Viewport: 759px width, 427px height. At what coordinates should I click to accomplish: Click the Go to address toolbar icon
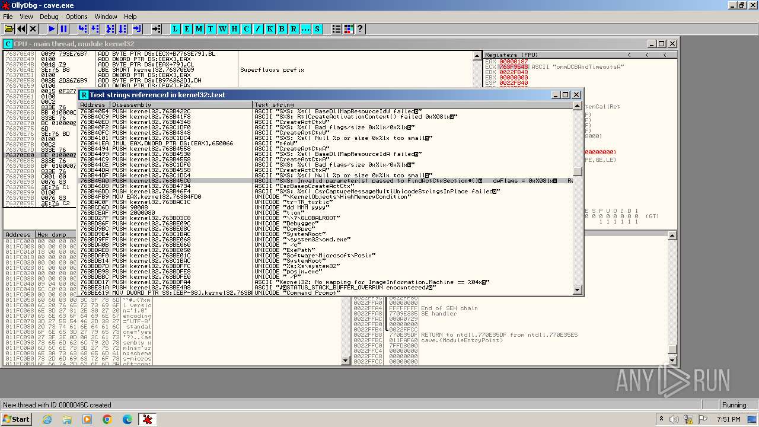156,28
